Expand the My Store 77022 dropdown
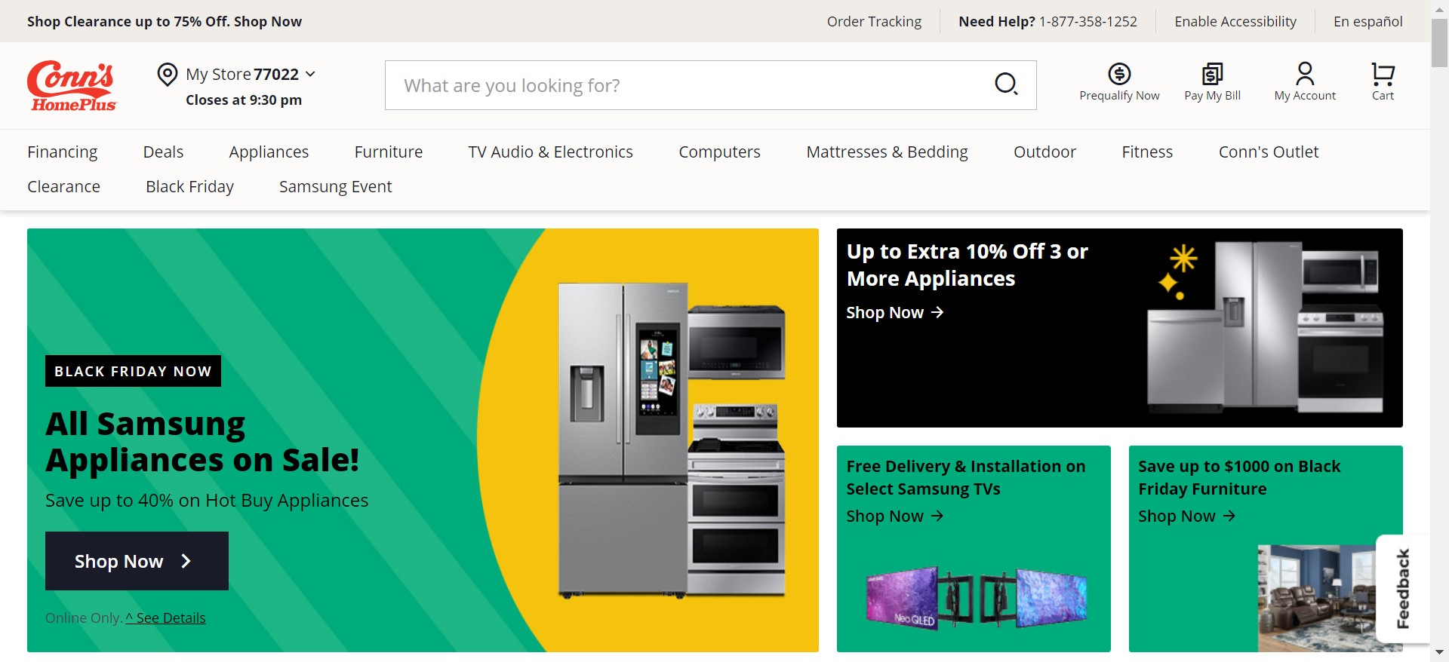Image resolution: width=1449 pixels, height=662 pixels. [310, 74]
